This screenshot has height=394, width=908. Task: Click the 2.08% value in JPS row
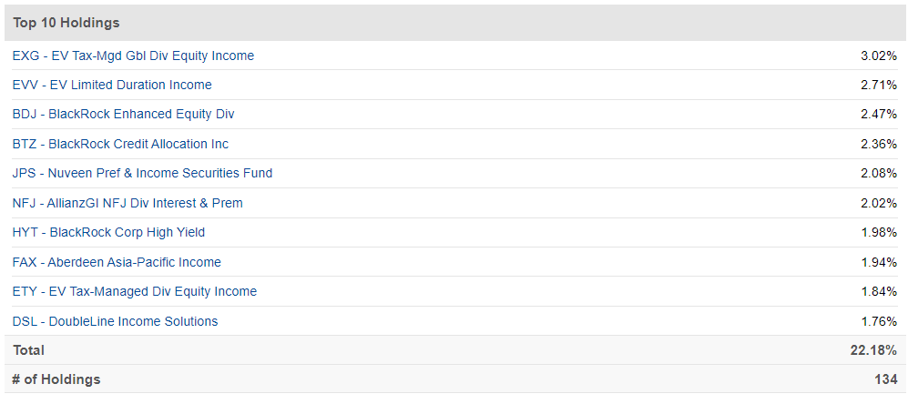point(879,173)
